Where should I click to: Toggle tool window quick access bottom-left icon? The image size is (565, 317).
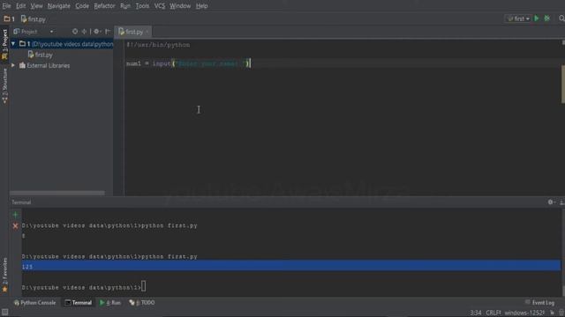point(4,313)
